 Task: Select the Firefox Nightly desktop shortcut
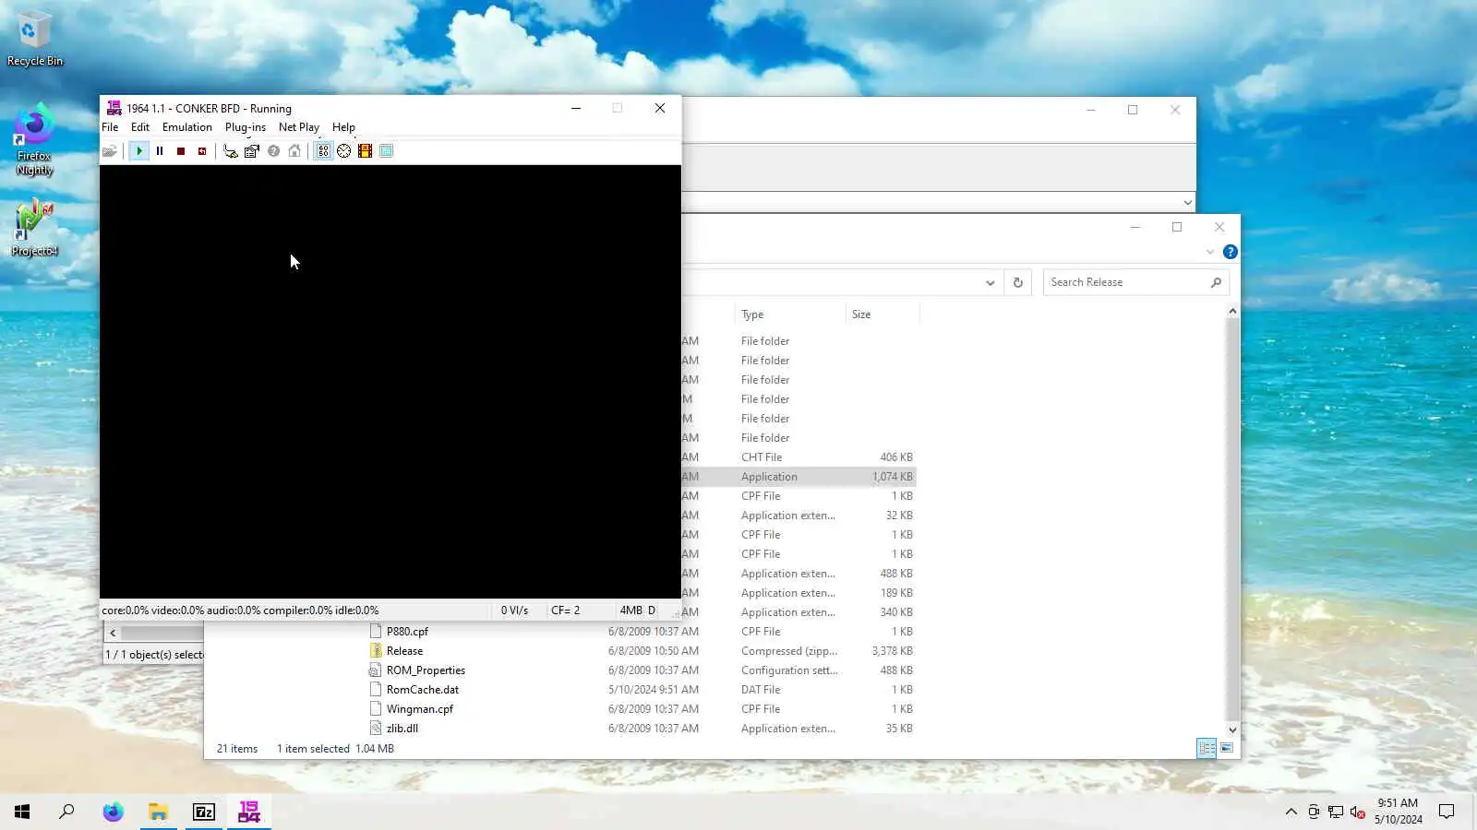[x=34, y=140]
